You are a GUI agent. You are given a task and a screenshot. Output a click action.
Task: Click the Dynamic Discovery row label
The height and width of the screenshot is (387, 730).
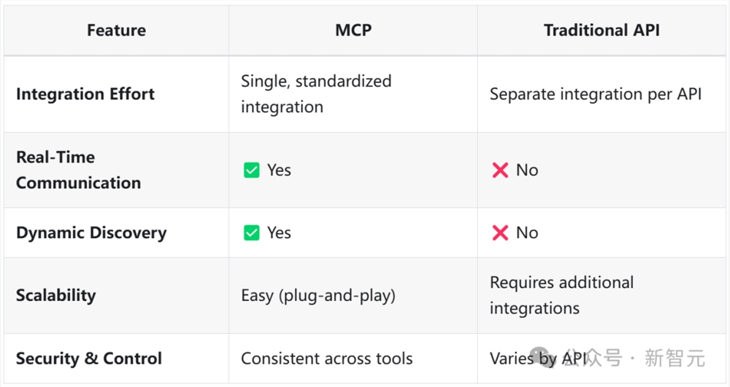91,233
